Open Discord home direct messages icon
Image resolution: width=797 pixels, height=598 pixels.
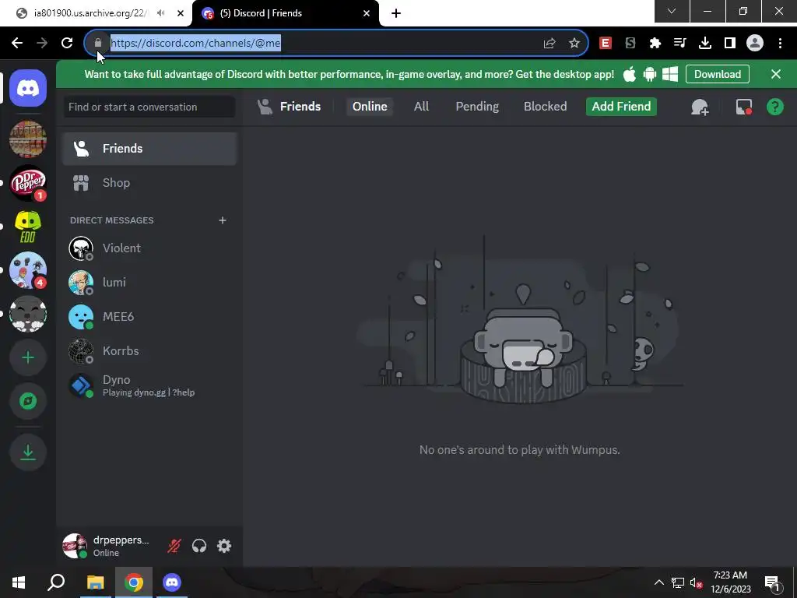tap(28, 89)
